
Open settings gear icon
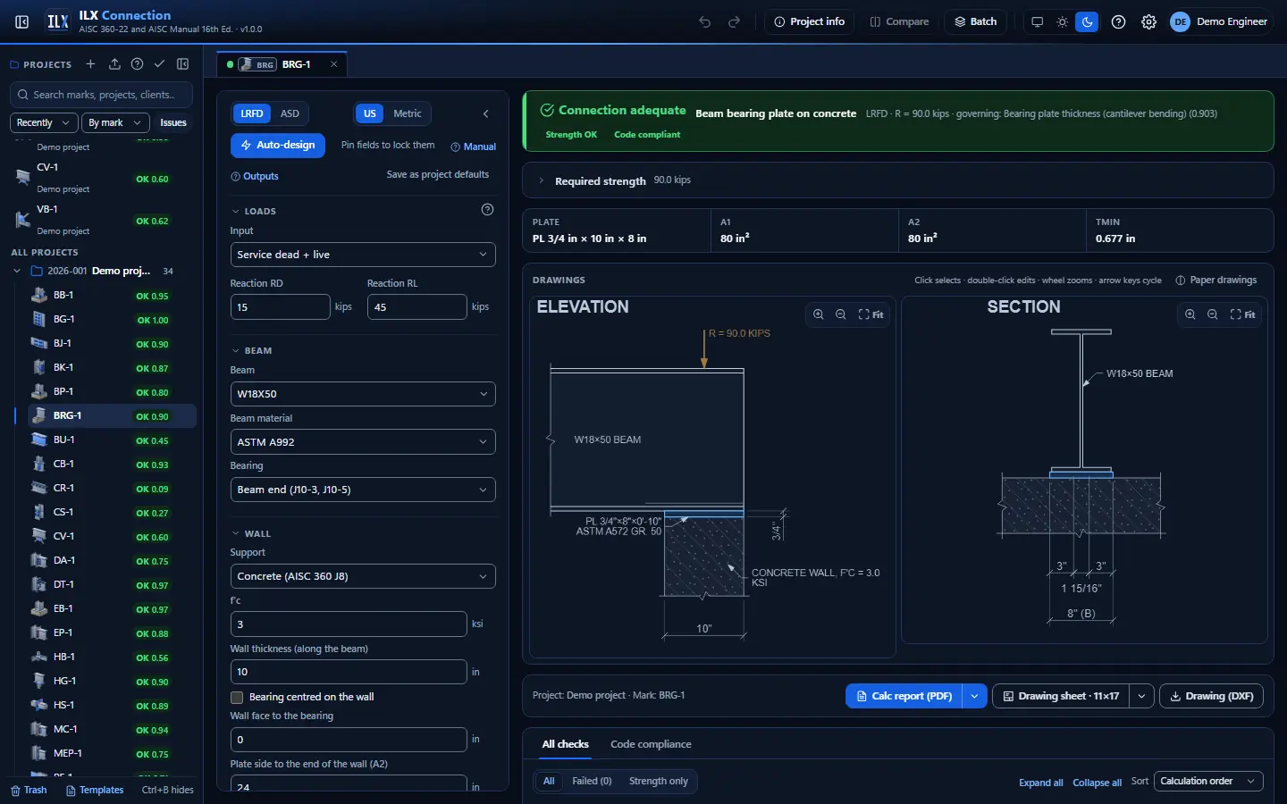1148,21
